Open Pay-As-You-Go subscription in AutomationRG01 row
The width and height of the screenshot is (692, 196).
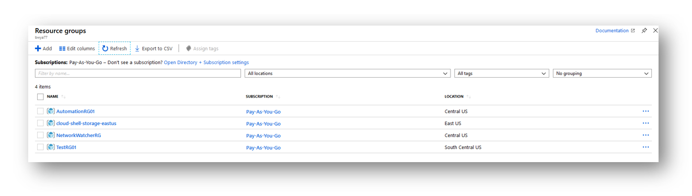pyautogui.click(x=263, y=112)
